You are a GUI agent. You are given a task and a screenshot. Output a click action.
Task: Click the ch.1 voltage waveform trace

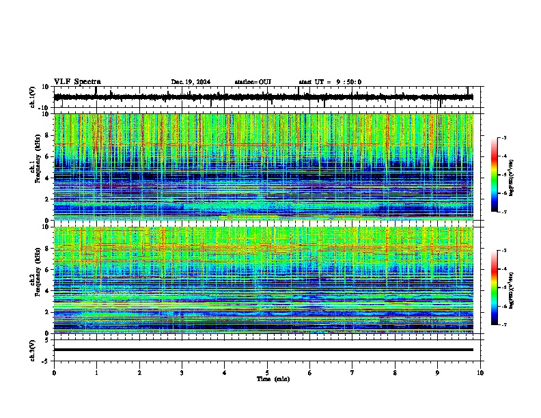pyautogui.click(x=264, y=97)
